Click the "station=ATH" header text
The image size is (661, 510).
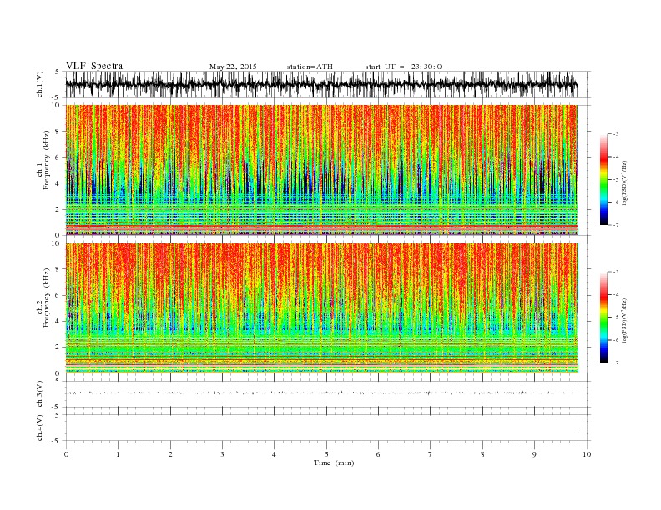pyautogui.click(x=310, y=67)
